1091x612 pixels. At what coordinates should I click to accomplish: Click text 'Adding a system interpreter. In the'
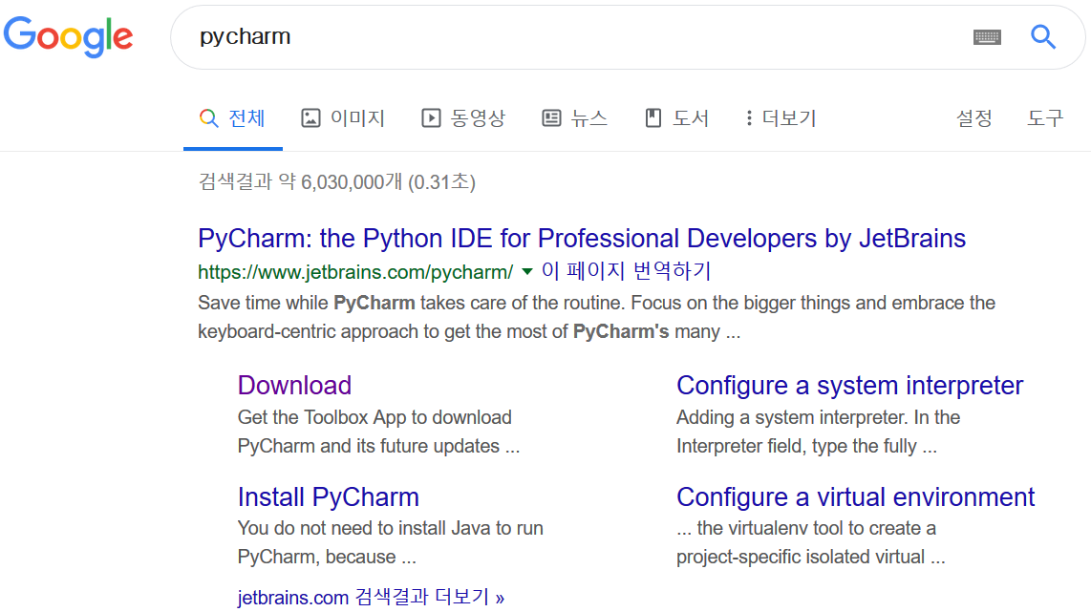pos(818,417)
